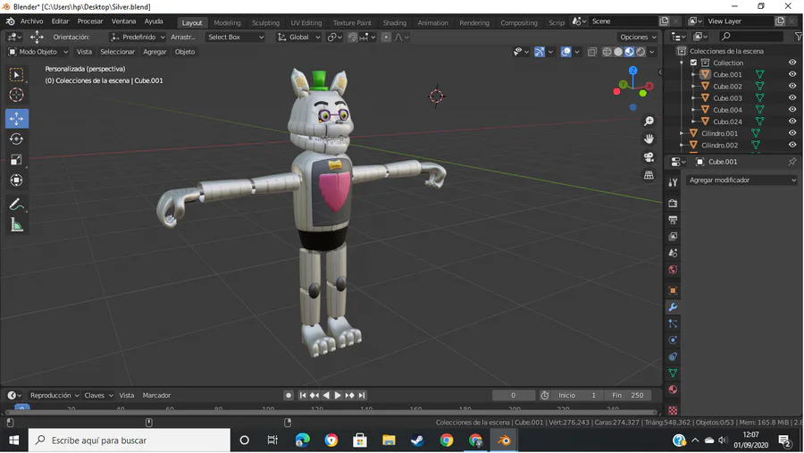This screenshot has height=453, width=804.
Task: Switch to the Shading workspace tab
Action: (395, 22)
